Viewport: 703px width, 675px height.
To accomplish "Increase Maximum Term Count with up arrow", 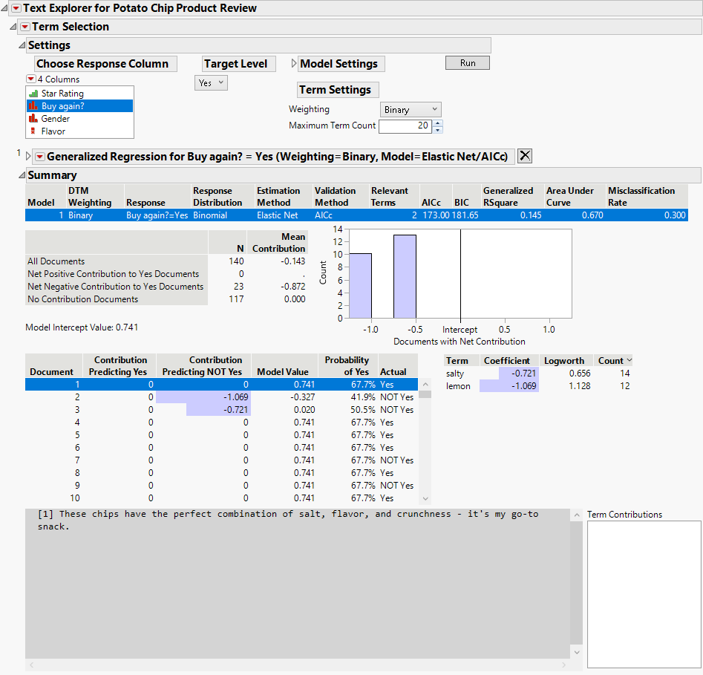I will [438, 123].
